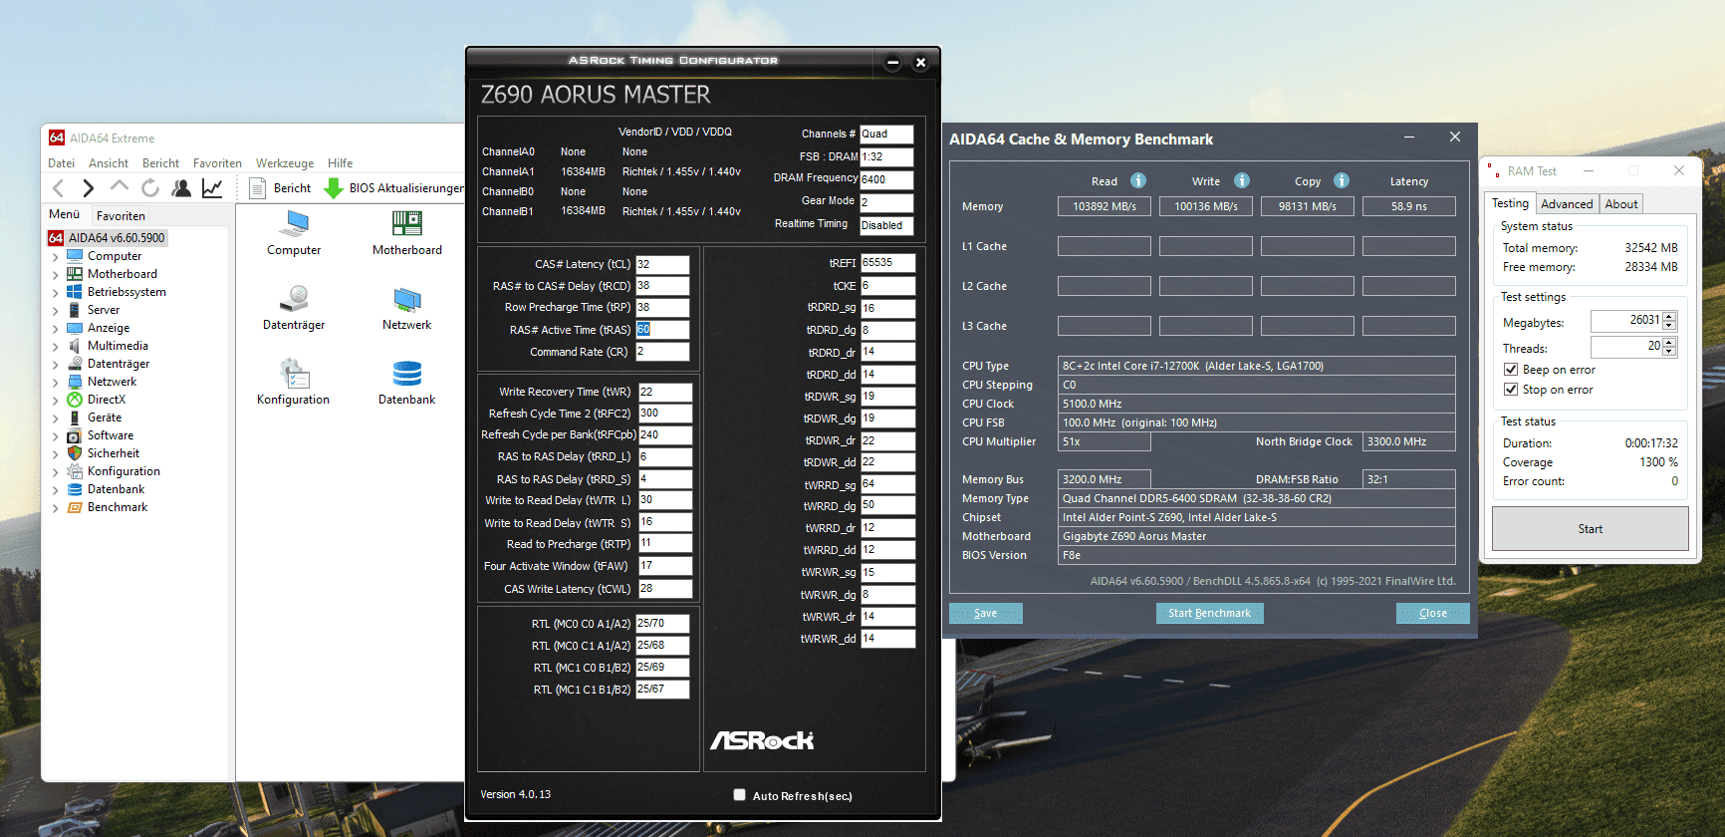Click the tREFI value field
The image size is (1725, 837).
pyautogui.click(x=887, y=263)
